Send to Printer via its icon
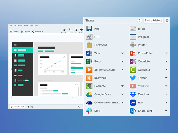This screenshot has height=133, width=178. (x=133, y=45)
